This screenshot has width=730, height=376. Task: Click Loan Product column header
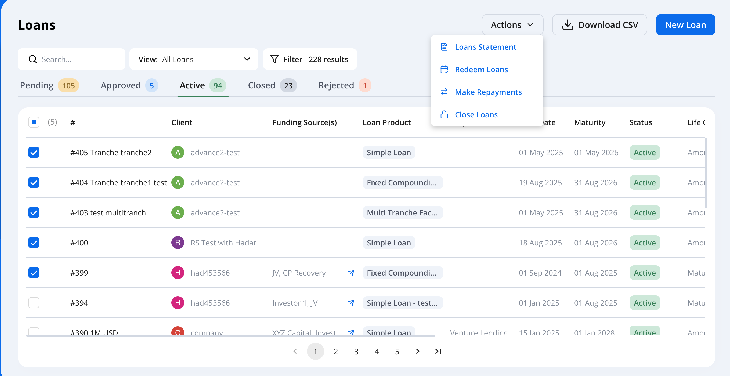coord(386,122)
